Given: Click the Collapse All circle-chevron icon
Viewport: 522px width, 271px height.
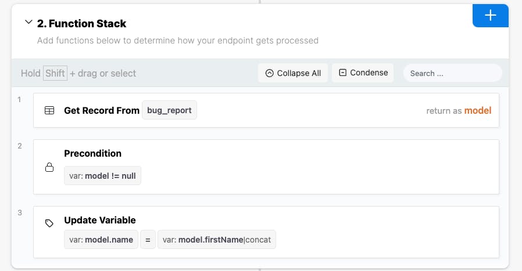Looking at the screenshot, I should [269, 73].
